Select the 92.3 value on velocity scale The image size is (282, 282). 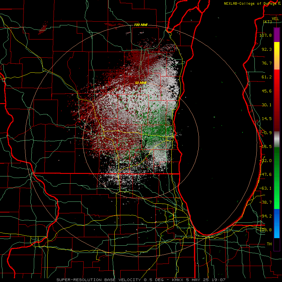tap(267, 49)
